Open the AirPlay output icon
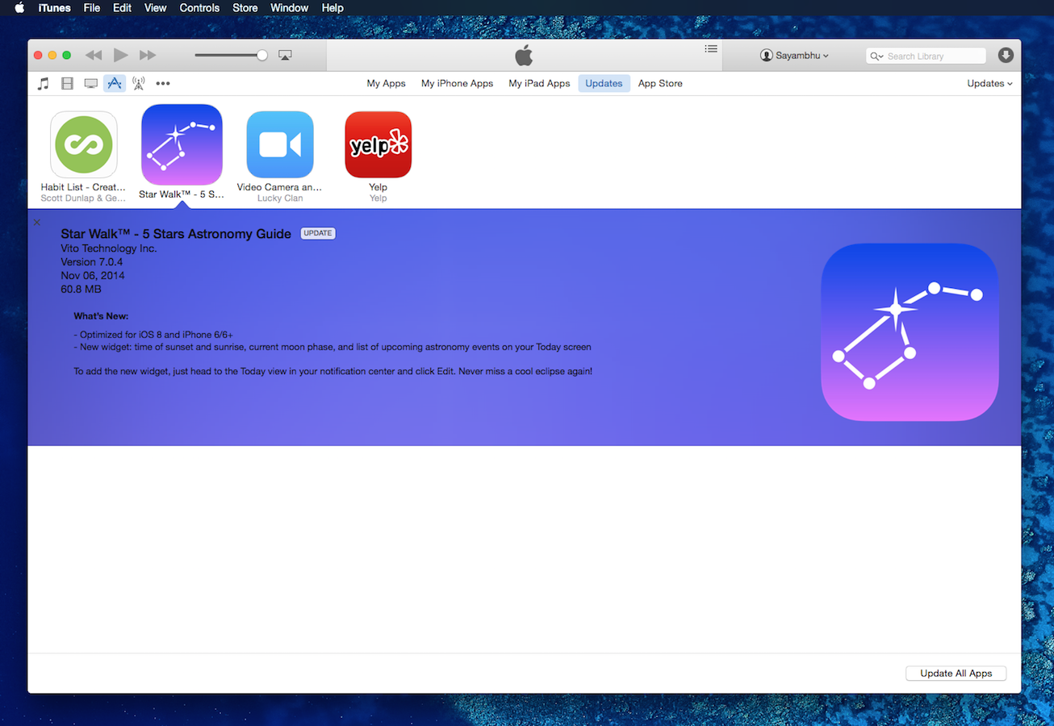The image size is (1054, 726). pyautogui.click(x=285, y=55)
